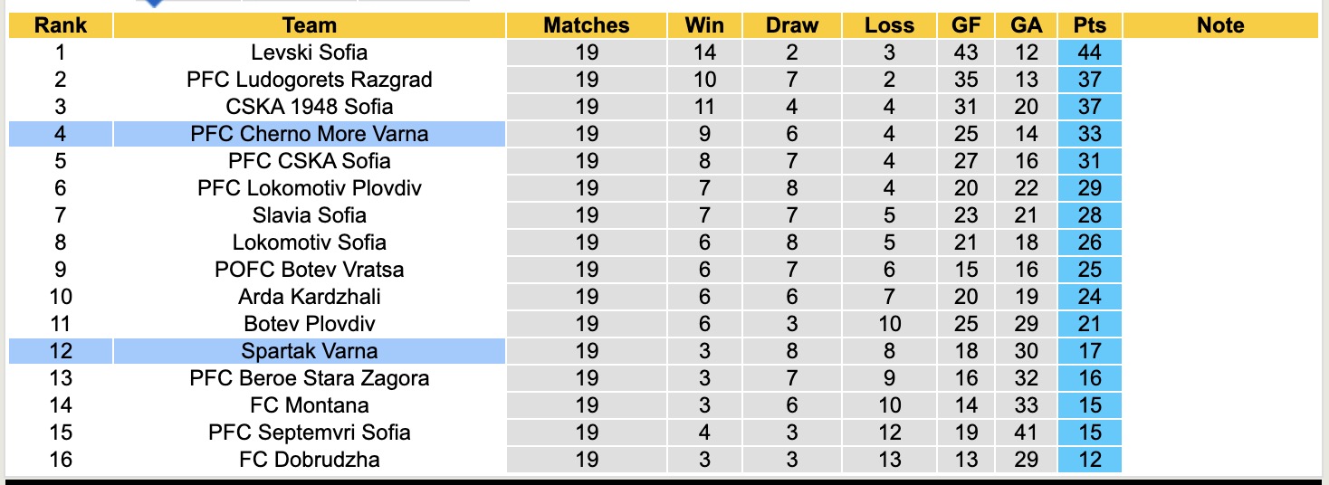Sort by the Draw column header
Viewport: 1329px width, 485px height.
pos(791,25)
